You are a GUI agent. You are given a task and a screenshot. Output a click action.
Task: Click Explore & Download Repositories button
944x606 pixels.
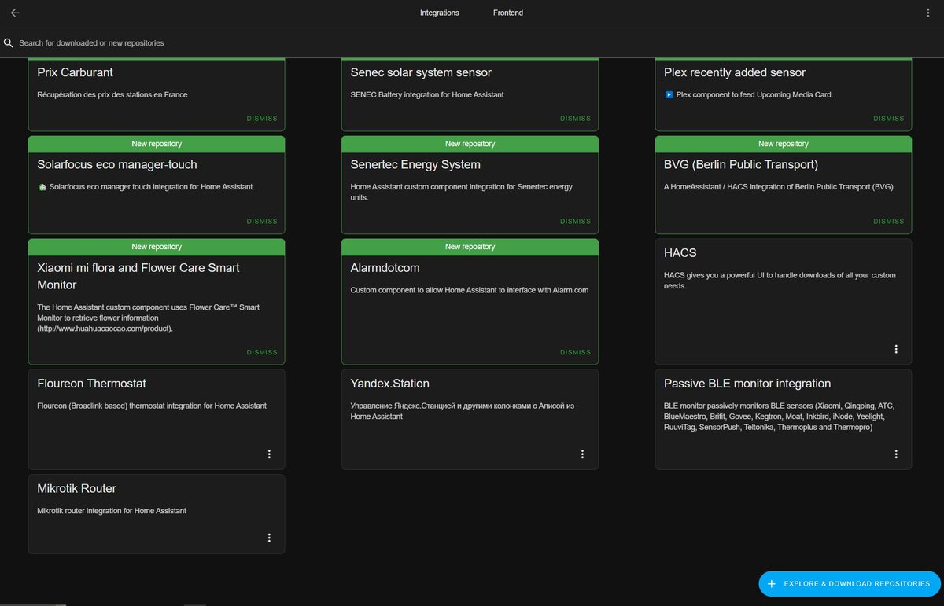pyautogui.click(x=850, y=584)
